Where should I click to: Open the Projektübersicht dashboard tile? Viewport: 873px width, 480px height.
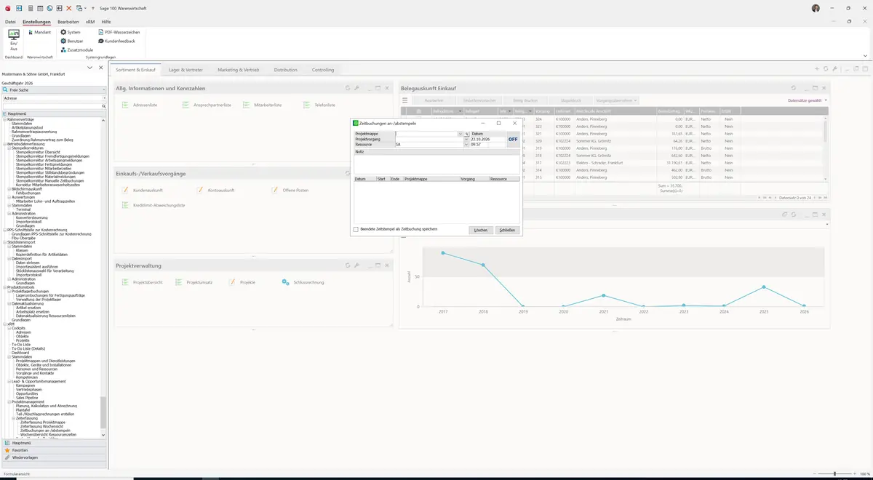(143, 282)
